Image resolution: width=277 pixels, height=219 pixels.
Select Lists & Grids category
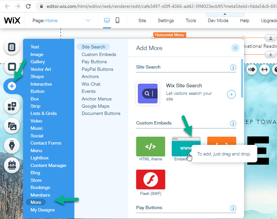(x=43, y=113)
